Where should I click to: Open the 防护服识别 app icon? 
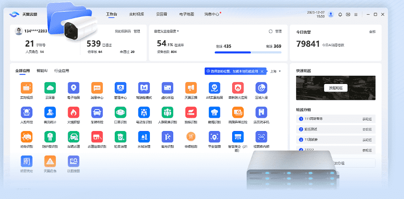point(50,137)
